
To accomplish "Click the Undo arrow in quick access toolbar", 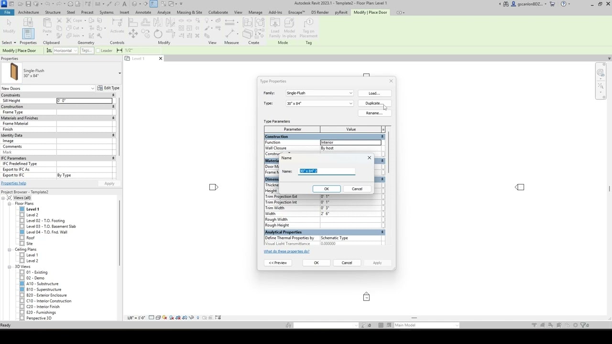I will coord(47,4).
